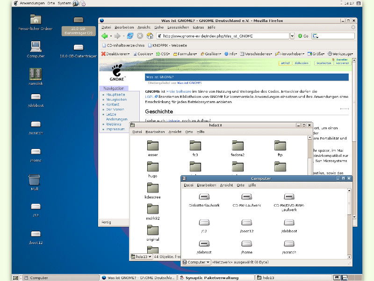Click the Neuigkeiten navigation link

point(116,100)
